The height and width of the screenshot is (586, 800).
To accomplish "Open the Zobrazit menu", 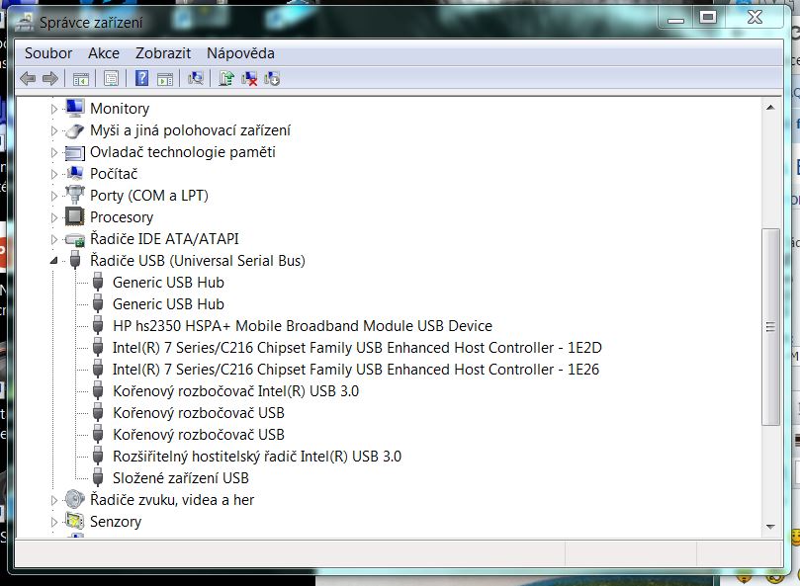I will click(163, 53).
